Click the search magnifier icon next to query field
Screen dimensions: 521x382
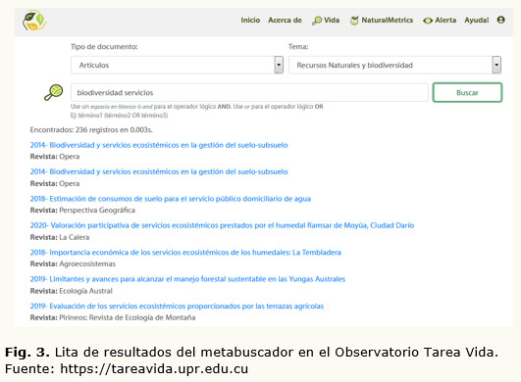[x=54, y=92]
